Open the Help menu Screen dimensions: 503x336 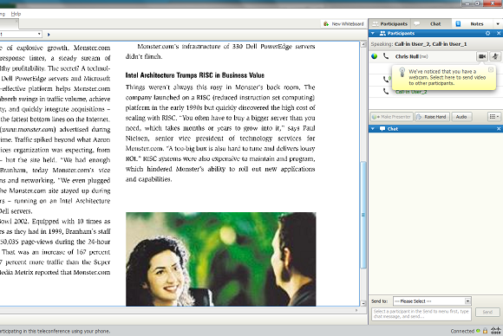pyautogui.click(x=16, y=14)
